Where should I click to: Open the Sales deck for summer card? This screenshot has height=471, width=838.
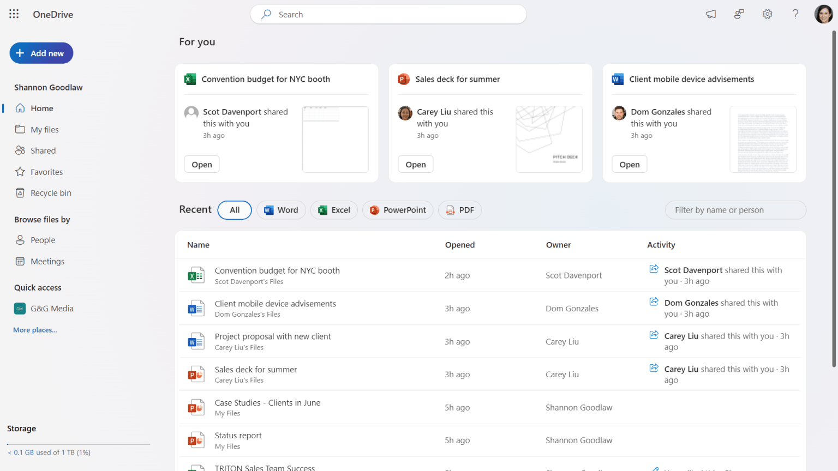[415, 164]
